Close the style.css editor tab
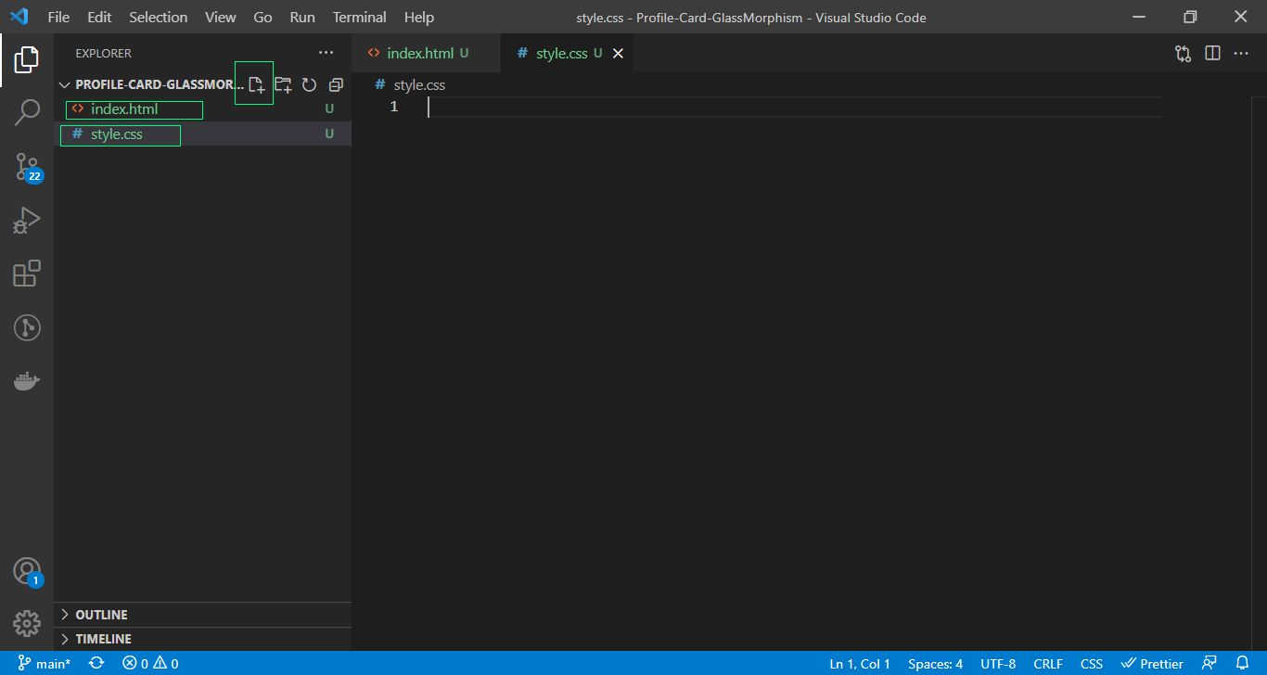 click(618, 54)
